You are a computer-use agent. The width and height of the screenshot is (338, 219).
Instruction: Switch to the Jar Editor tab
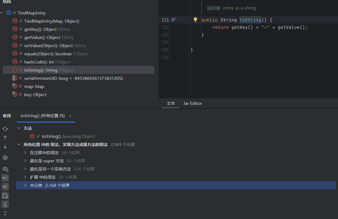[x=192, y=104]
